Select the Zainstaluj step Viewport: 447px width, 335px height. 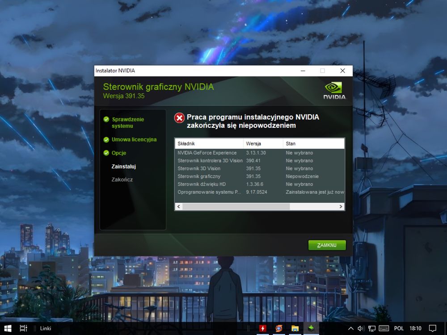coord(124,166)
